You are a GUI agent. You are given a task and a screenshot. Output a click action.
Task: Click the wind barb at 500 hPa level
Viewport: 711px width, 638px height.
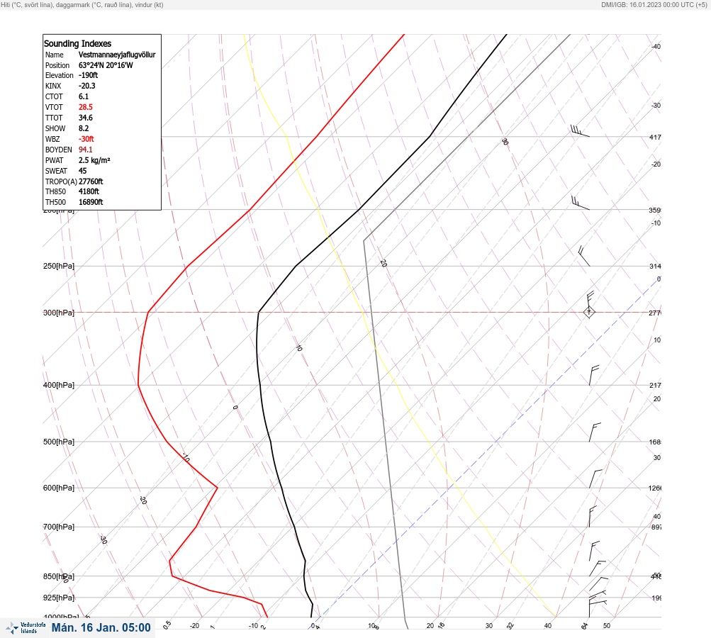click(x=595, y=432)
